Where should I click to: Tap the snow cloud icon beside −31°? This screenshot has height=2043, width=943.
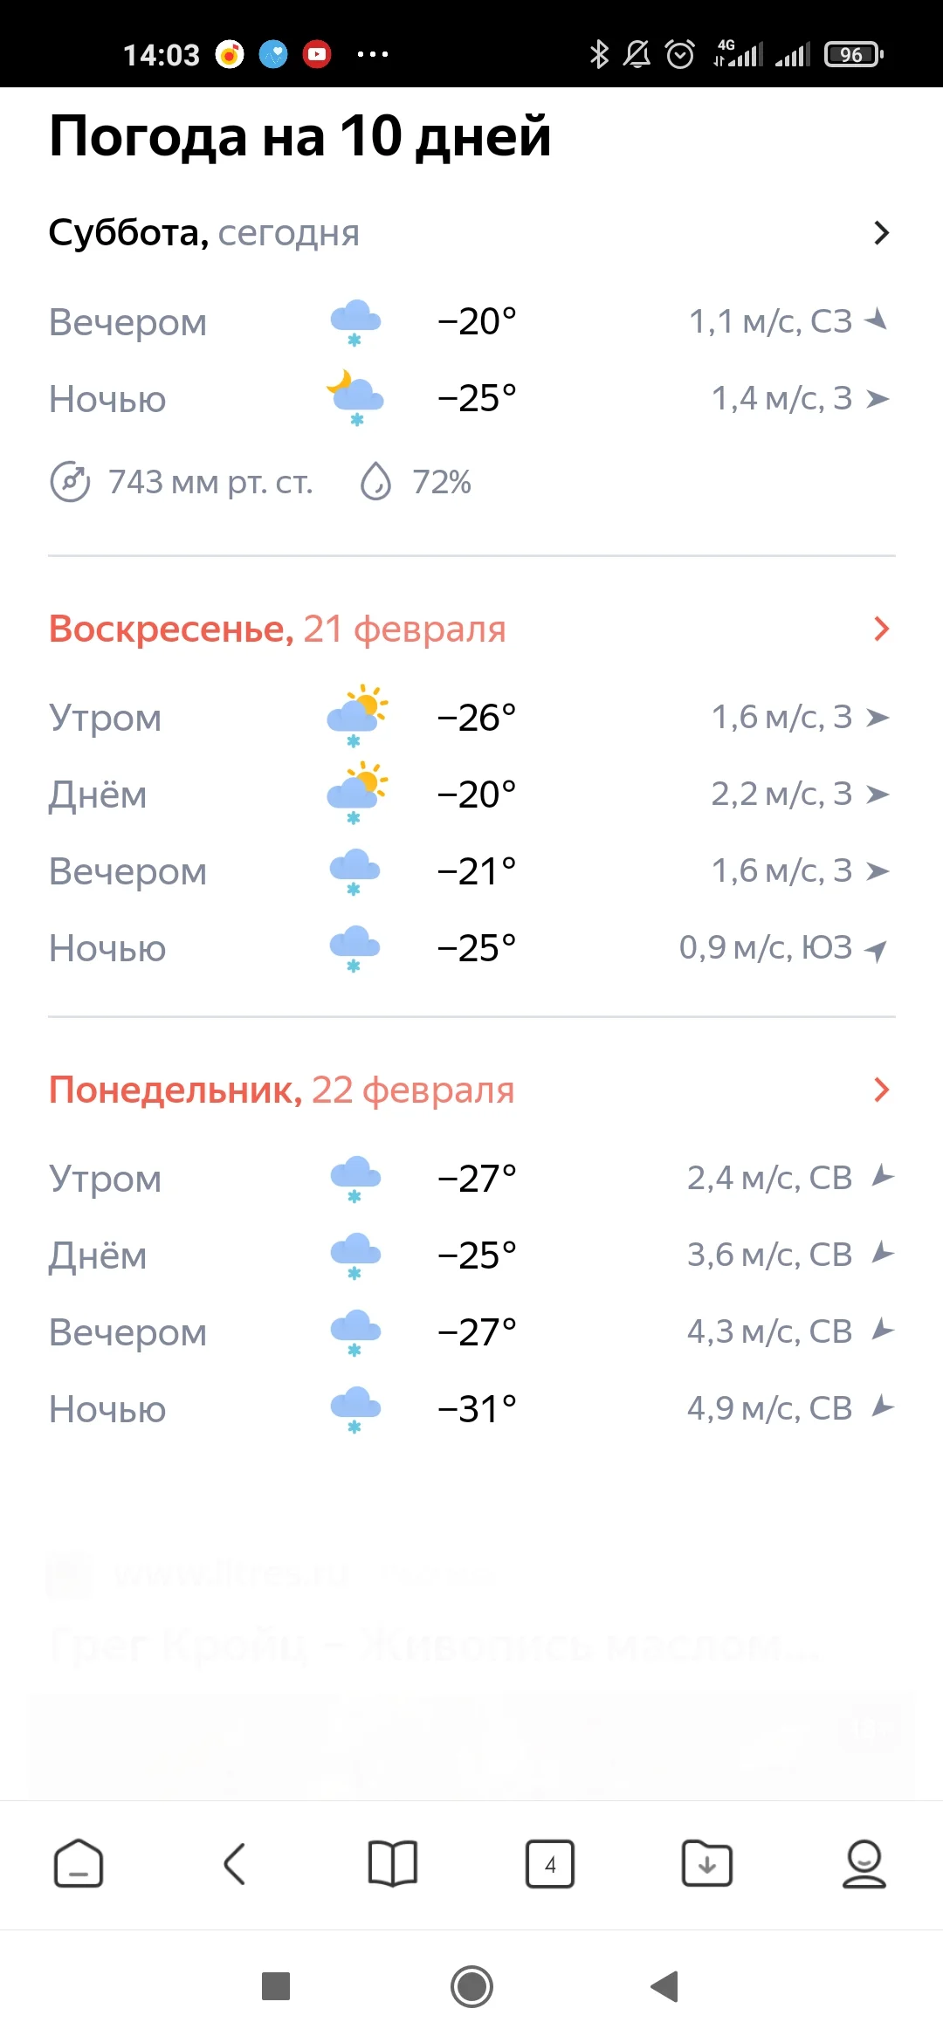click(354, 1404)
